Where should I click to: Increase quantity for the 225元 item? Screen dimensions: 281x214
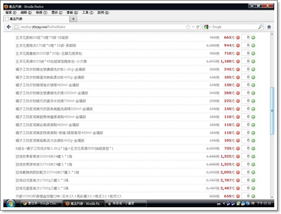[x=253, y=101]
